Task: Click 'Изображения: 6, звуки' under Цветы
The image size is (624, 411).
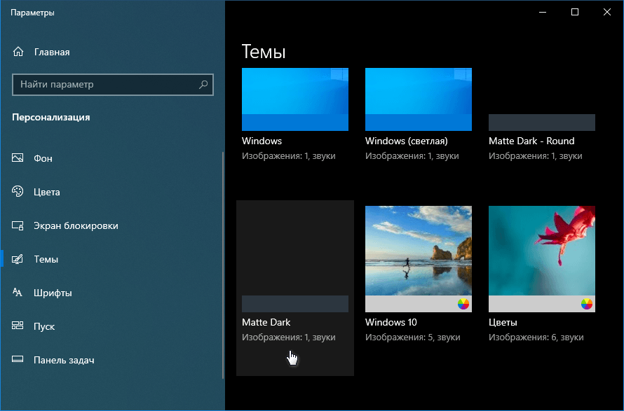Action: 536,337
